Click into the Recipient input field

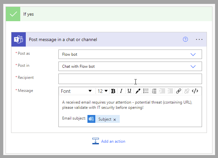click(x=130, y=79)
